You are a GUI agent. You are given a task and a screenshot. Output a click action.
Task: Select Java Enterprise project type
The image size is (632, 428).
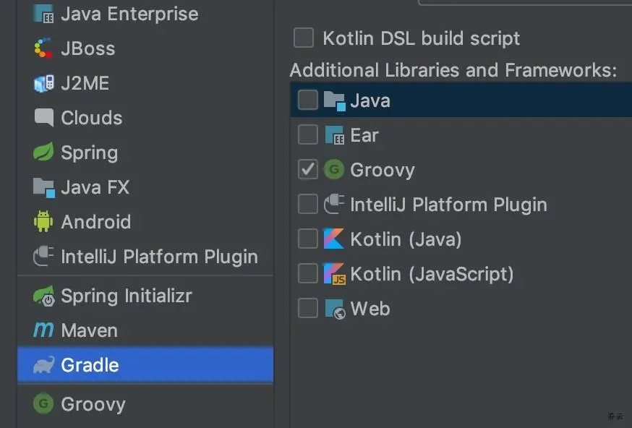[x=145, y=14]
